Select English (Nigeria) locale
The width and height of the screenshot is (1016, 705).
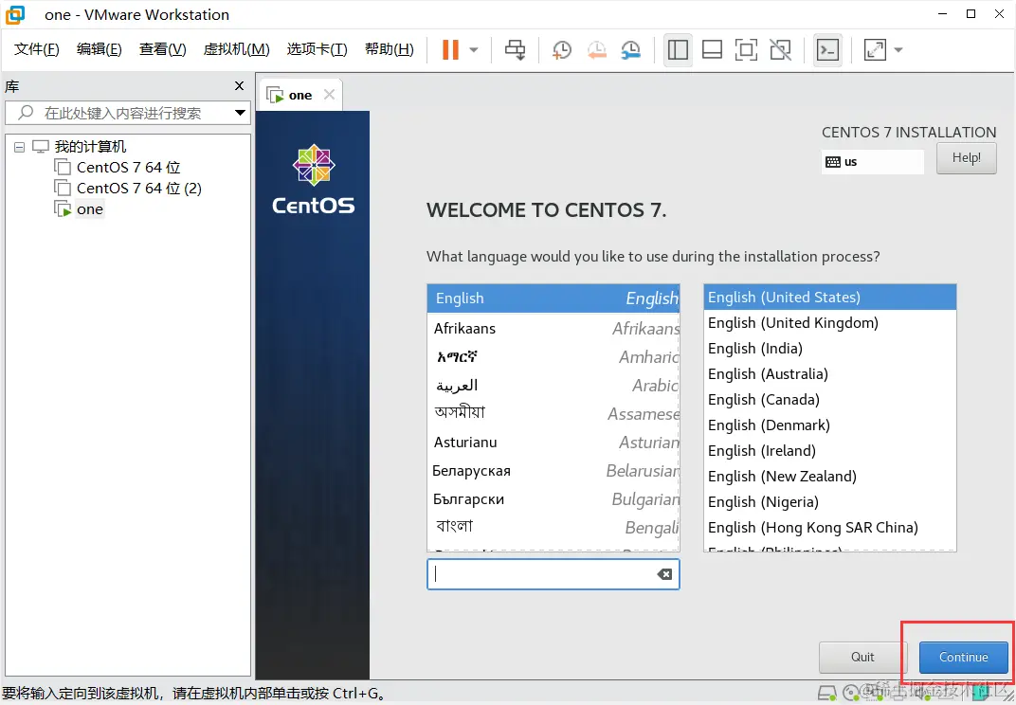tap(830, 502)
